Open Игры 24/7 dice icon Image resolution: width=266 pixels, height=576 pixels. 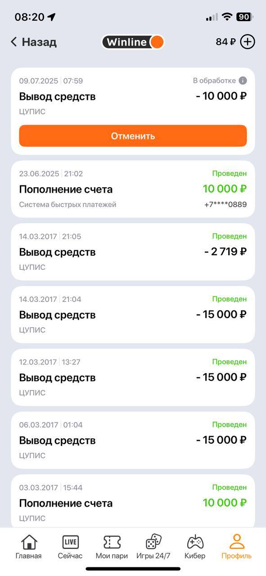point(153,541)
